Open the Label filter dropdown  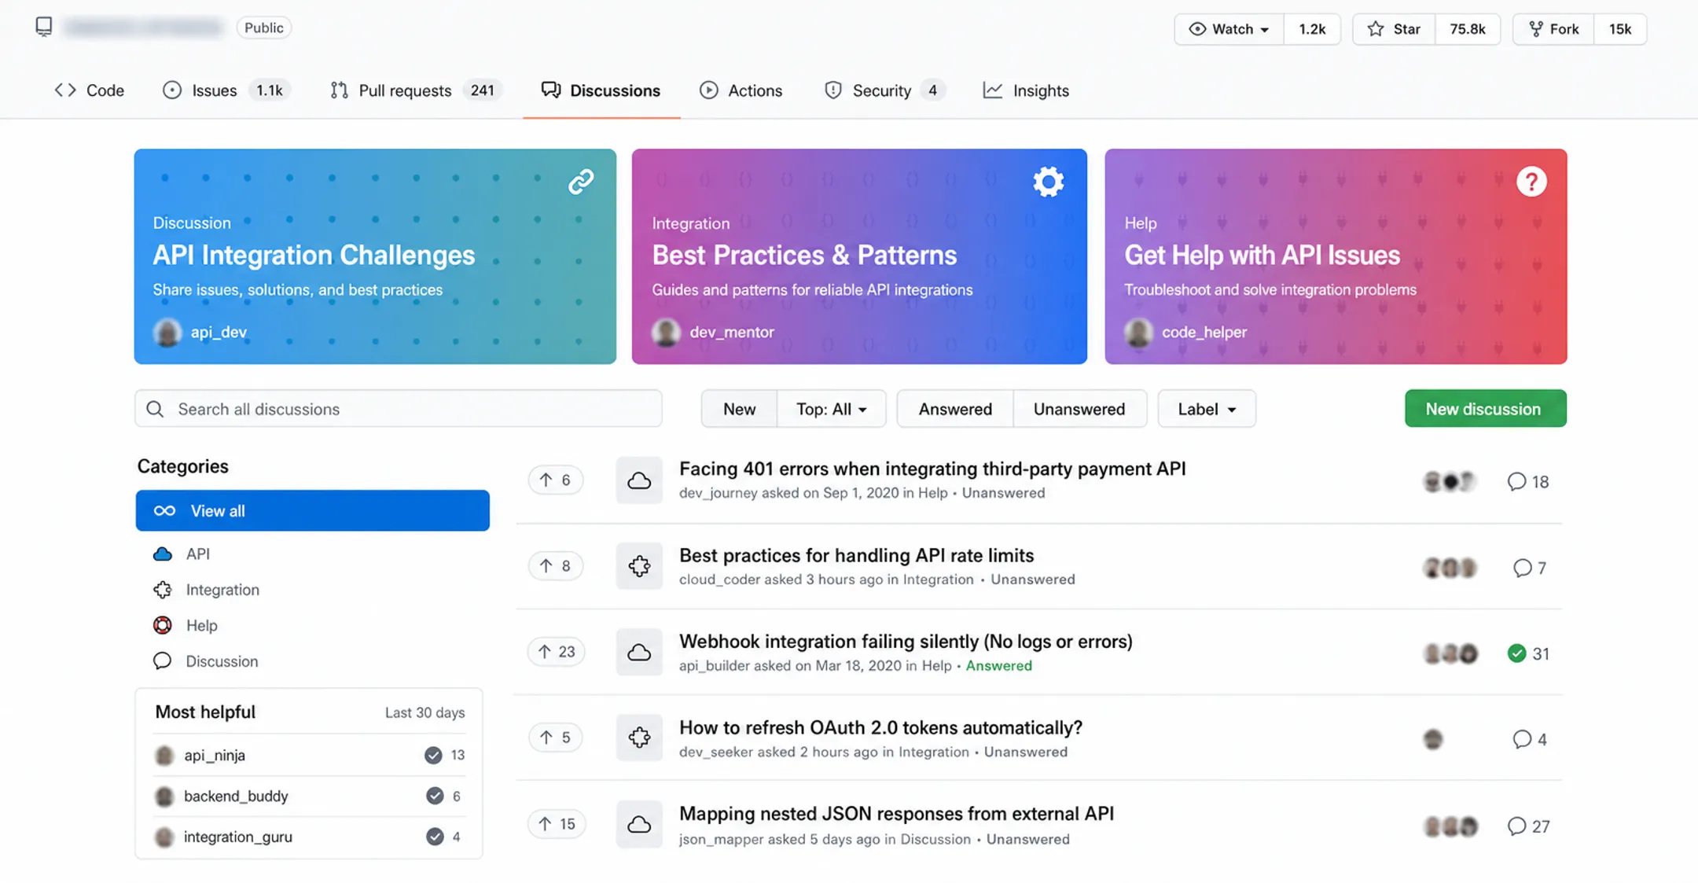[x=1207, y=409]
